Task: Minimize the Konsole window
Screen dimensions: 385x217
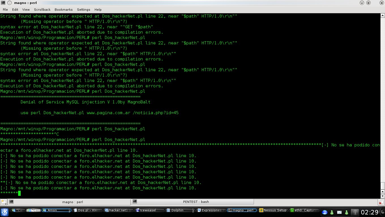Action: click(x=362, y=3)
